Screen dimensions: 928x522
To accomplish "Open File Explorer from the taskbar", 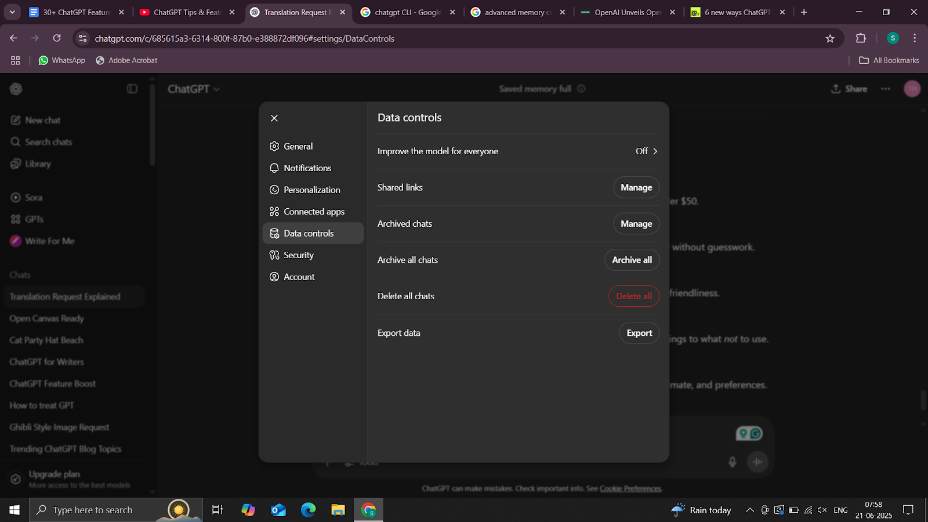I will (x=338, y=510).
